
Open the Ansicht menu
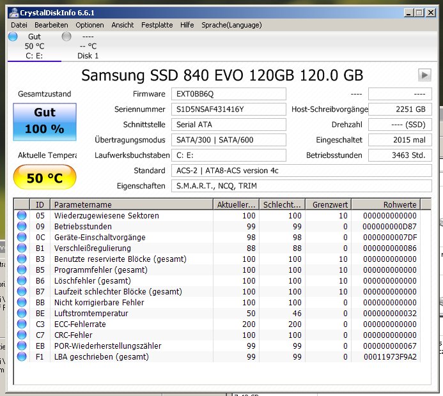(x=122, y=25)
